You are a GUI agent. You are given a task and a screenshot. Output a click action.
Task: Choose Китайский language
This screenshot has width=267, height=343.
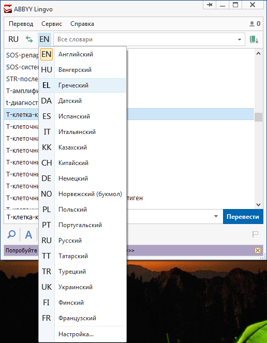[82, 163]
